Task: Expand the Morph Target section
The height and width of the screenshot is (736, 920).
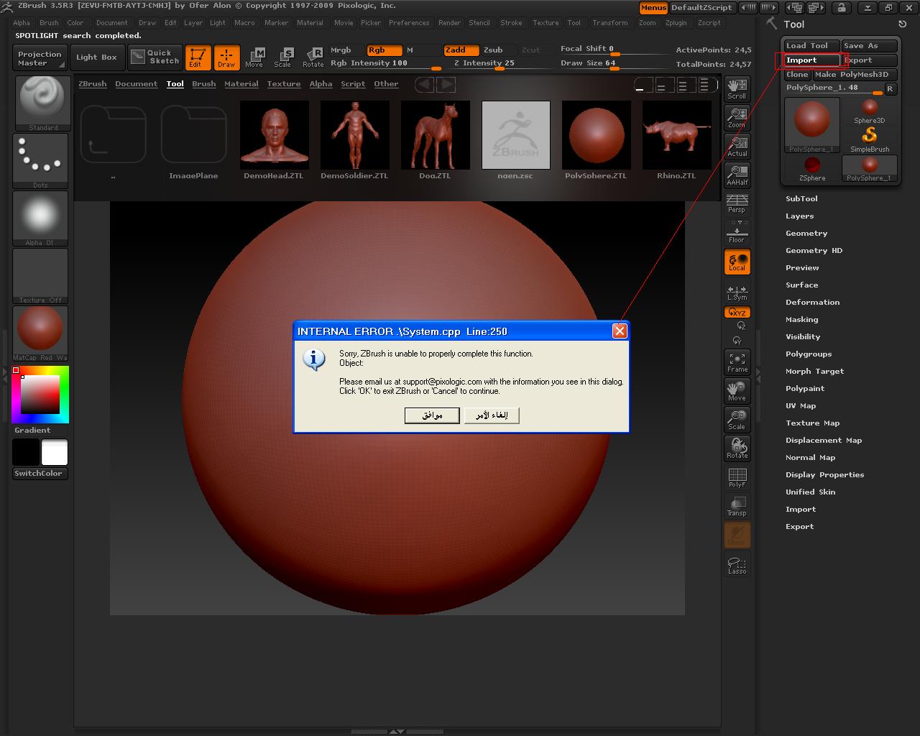Action: click(814, 371)
